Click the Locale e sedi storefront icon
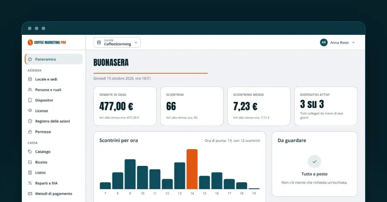The height and width of the screenshot is (202, 387). (x=30, y=79)
